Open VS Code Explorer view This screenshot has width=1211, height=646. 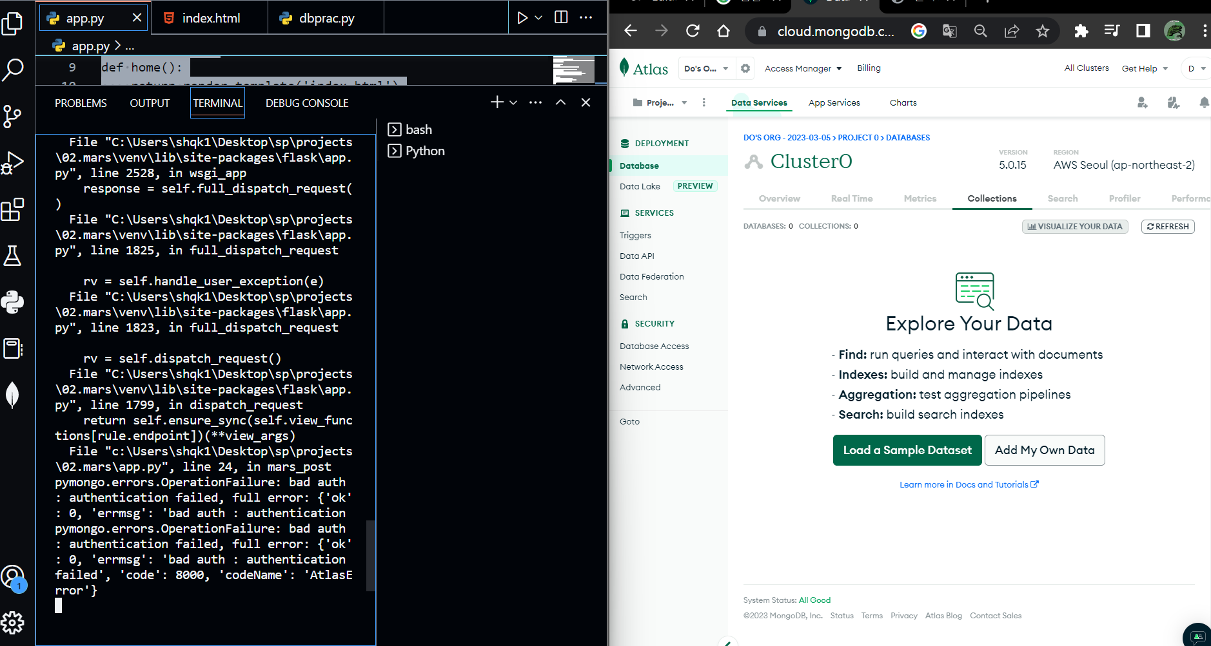(12, 24)
